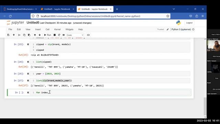Paste cells below icon
220x124 pixels.
coord(29,35)
